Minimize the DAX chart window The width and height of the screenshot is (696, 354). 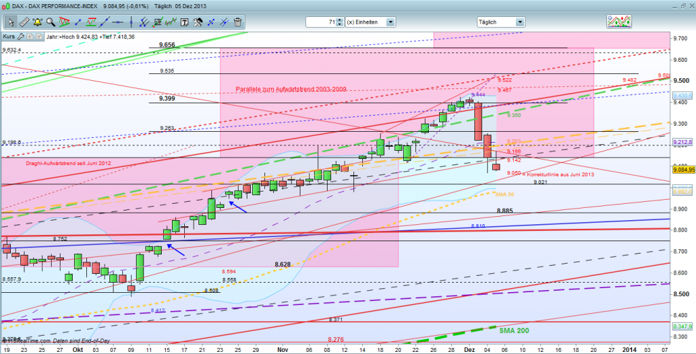click(x=675, y=7)
